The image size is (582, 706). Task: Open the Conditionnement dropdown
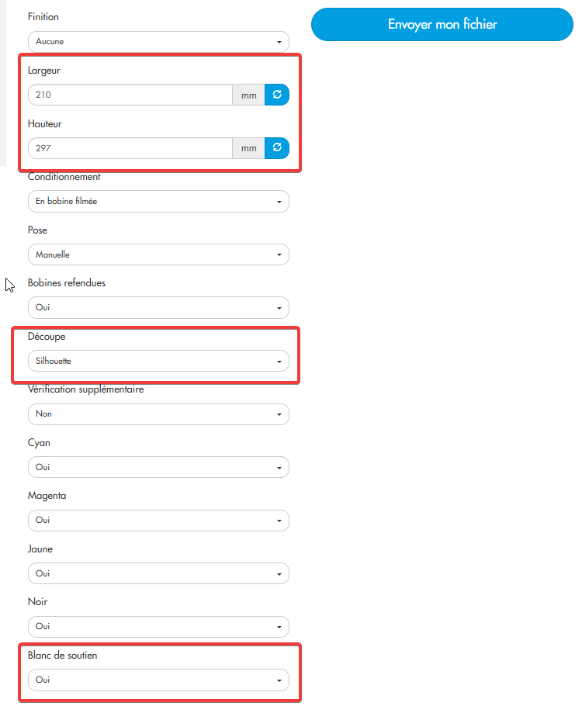pos(158,201)
